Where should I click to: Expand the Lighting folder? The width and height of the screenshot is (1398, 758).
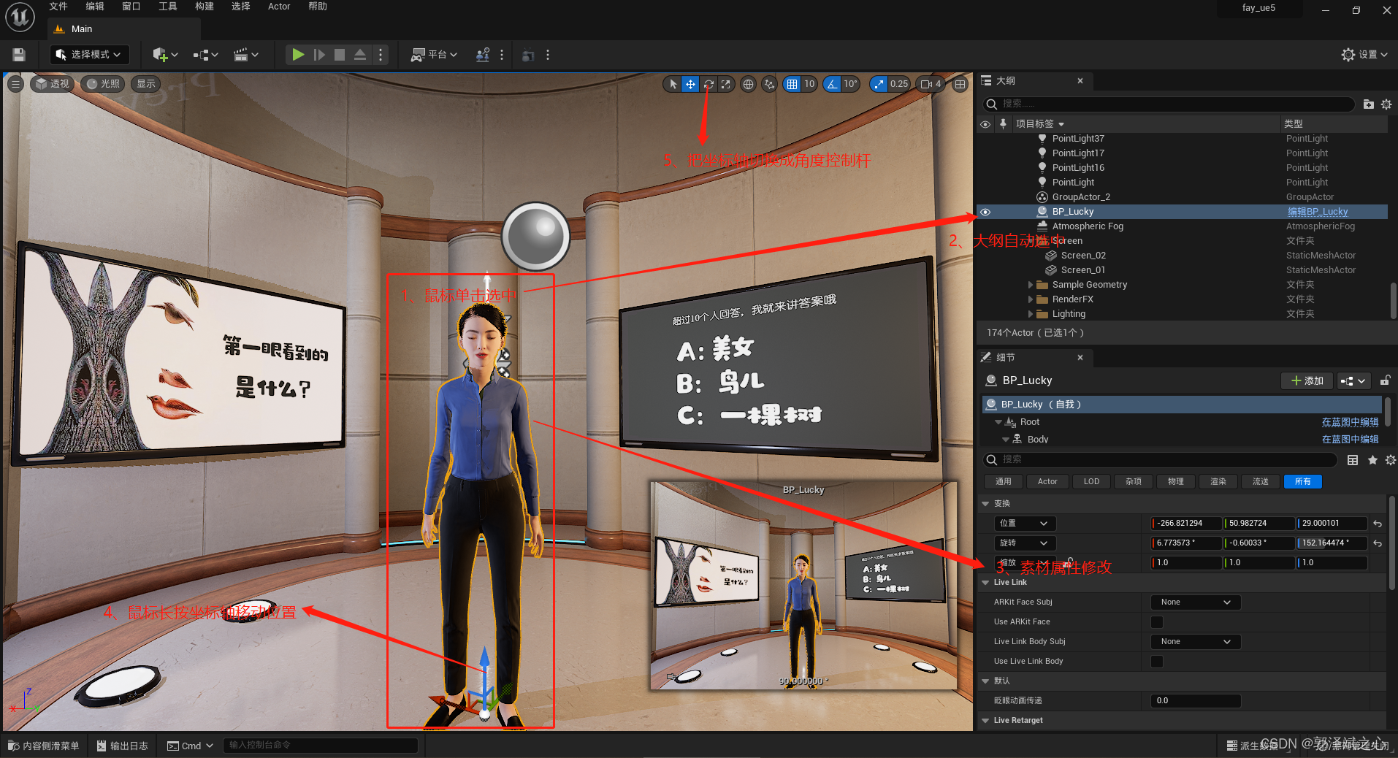1031,314
